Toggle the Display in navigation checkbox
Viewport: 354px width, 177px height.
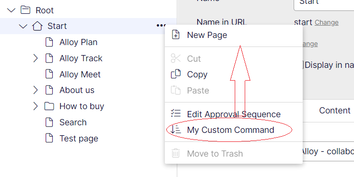302,65
